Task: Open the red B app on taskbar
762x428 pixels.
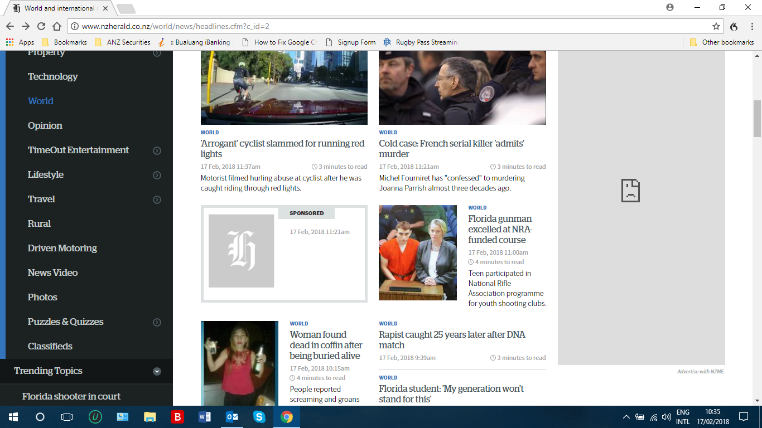Action: pos(177,417)
